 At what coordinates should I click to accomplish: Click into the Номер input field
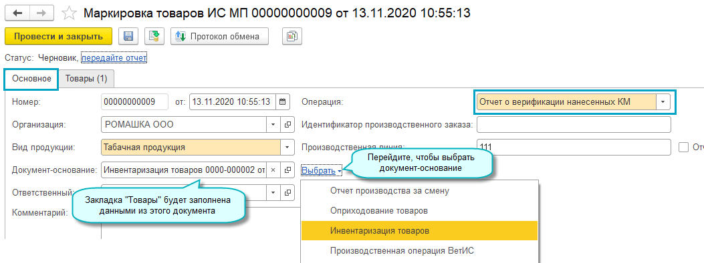[x=134, y=101]
